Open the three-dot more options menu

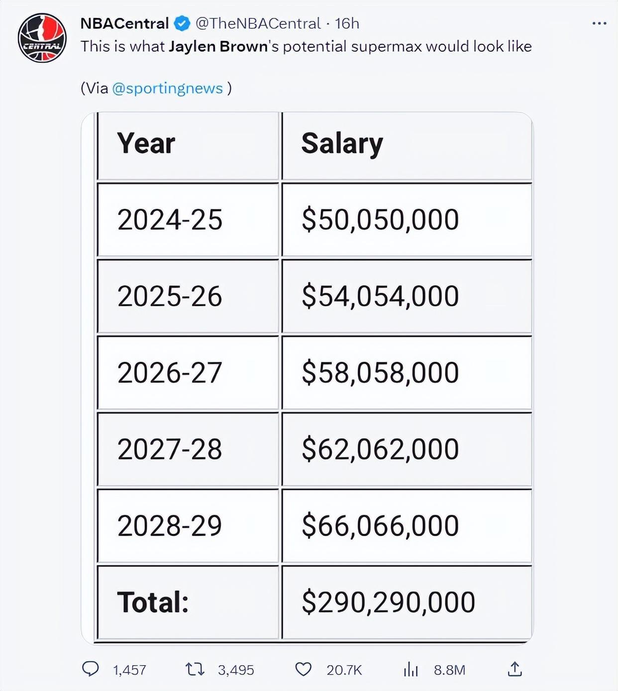pos(599,23)
